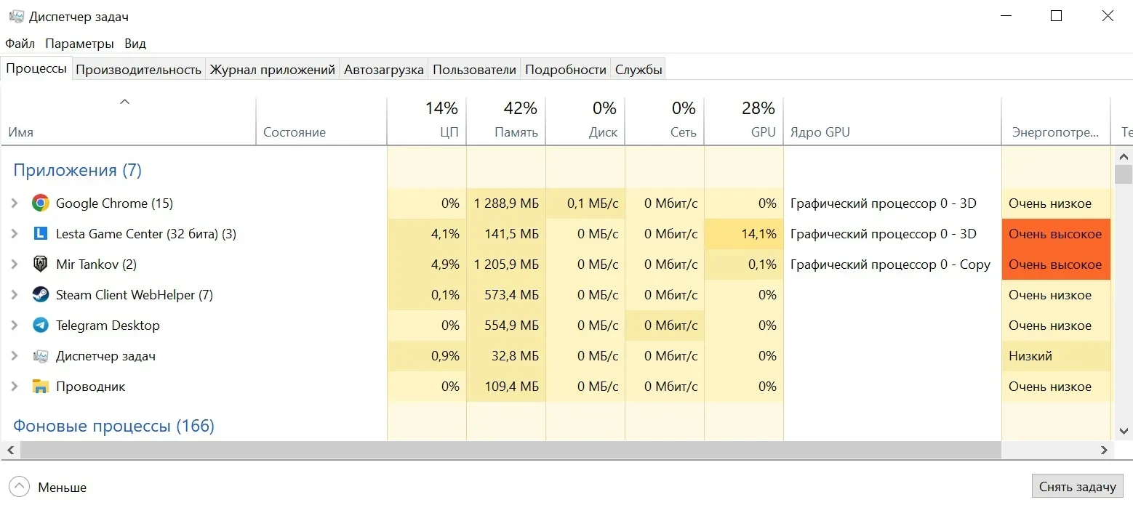Expand the Mir Tankov process group

[x=15, y=264]
